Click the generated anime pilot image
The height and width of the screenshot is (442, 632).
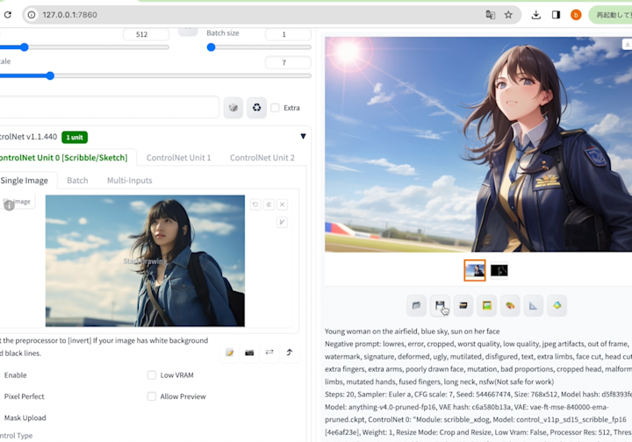tap(478, 144)
